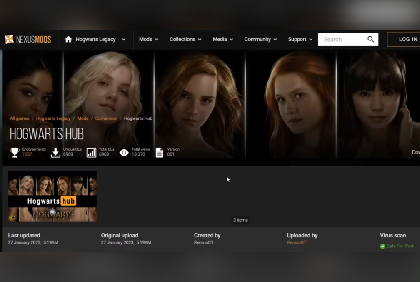
Task: Click the Version document icon
Action: pyautogui.click(x=159, y=152)
